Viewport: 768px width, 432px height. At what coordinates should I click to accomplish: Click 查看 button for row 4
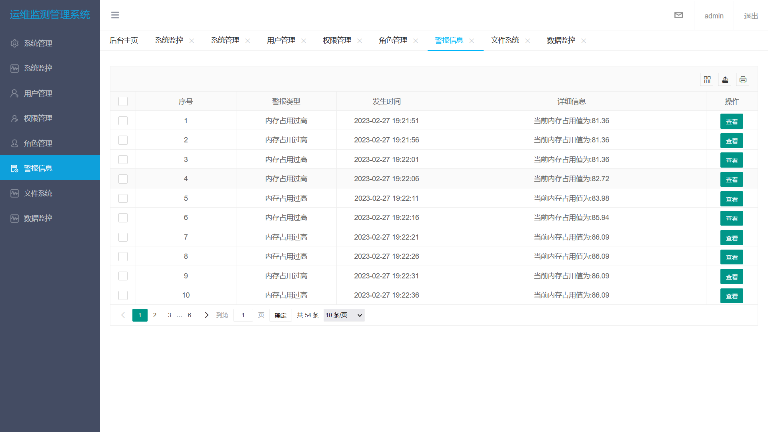tap(732, 180)
